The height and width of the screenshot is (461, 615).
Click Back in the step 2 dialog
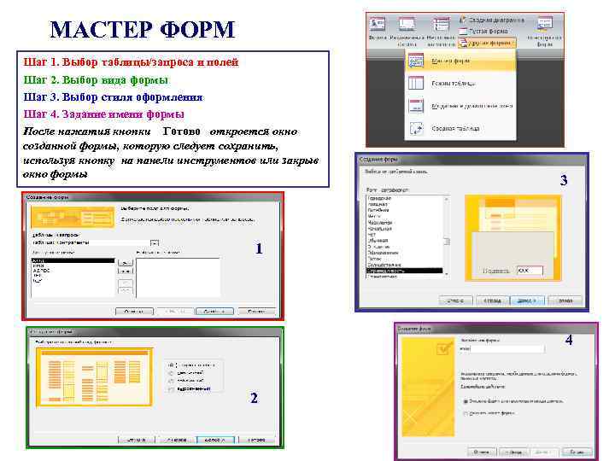click(x=176, y=440)
